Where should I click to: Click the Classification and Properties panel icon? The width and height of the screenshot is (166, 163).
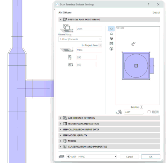coord(65,146)
